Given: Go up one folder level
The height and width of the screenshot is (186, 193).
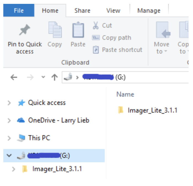Looking at the screenshot, I should click(54, 78).
